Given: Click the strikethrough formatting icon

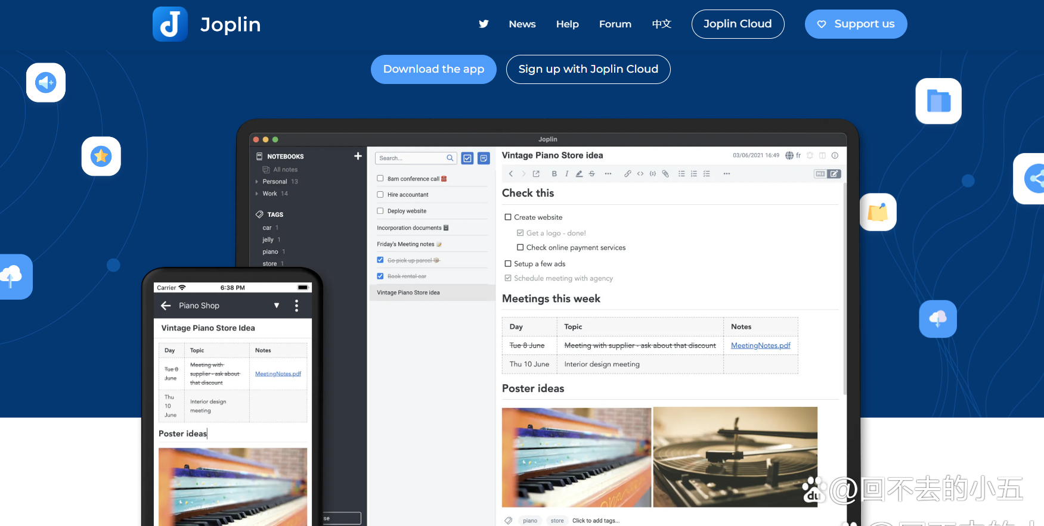Looking at the screenshot, I should (x=591, y=174).
